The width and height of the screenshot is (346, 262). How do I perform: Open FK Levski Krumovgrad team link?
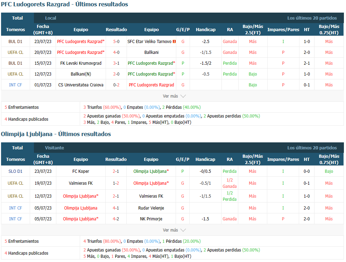click(x=81, y=63)
